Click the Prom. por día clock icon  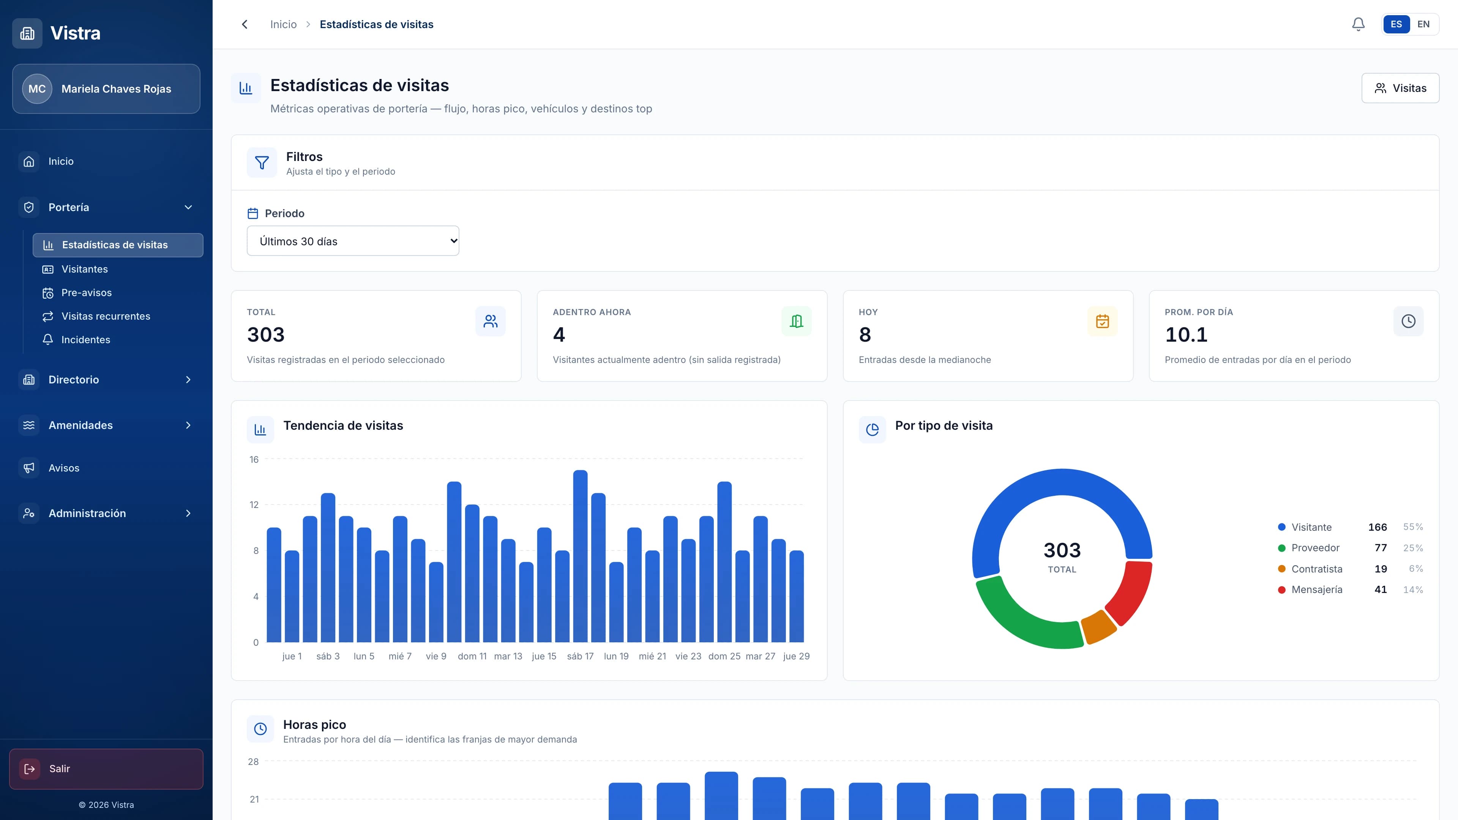[x=1408, y=322]
